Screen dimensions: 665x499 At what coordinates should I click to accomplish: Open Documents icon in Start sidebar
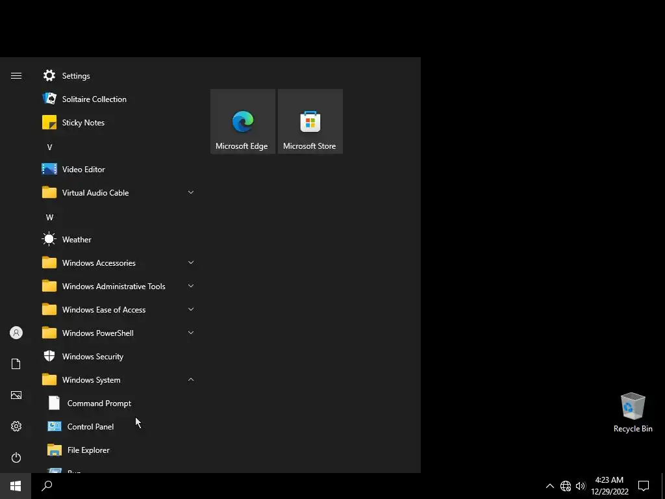16,364
